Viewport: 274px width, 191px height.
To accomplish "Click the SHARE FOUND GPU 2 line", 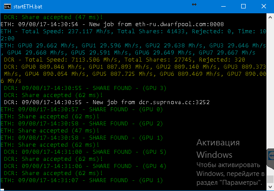I will tap(82, 123).
